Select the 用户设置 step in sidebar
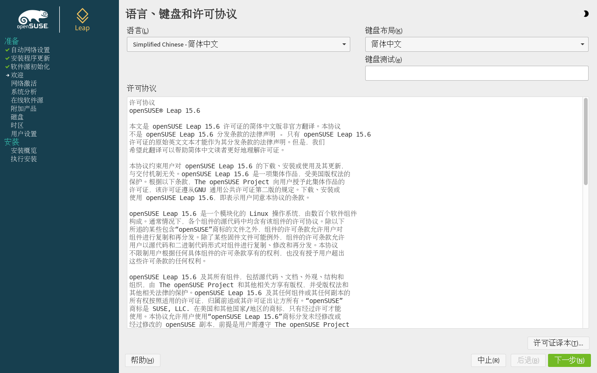 [x=23, y=133]
